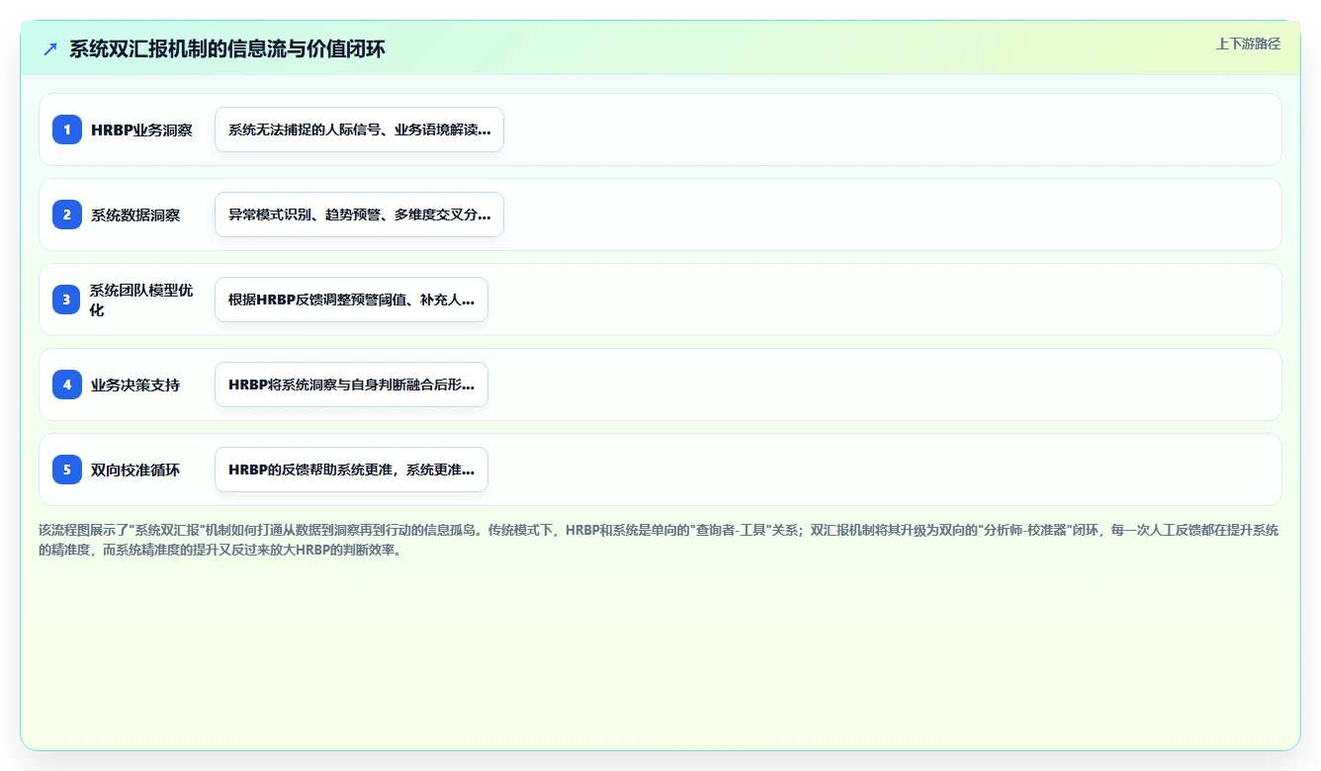Click the step 2 number badge
Screen dimensions: 1321x771
[67, 214]
